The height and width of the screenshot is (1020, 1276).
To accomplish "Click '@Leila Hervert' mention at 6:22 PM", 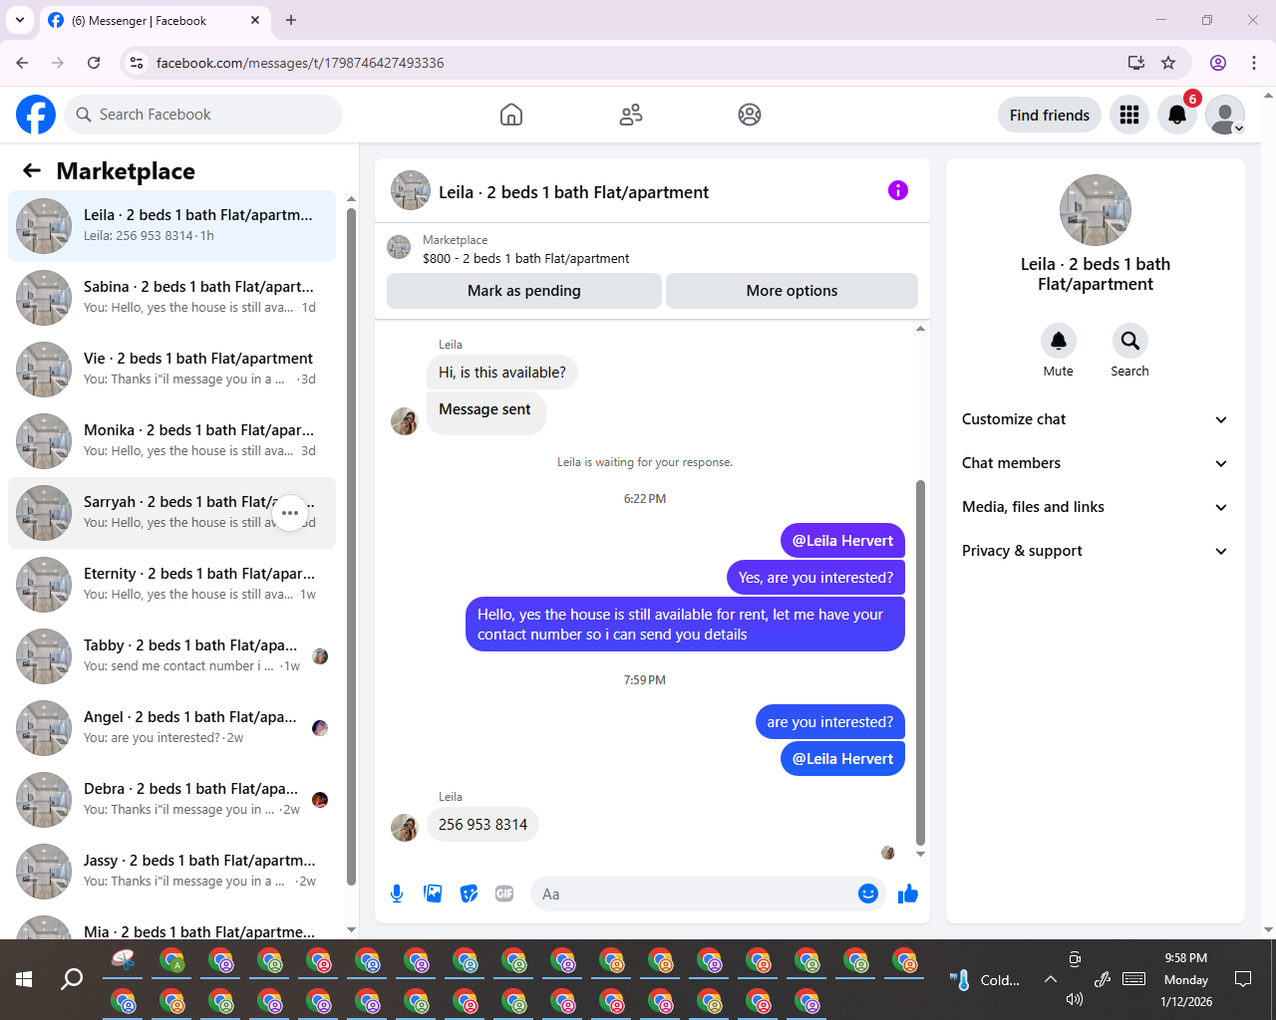I will pyautogui.click(x=842, y=541).
